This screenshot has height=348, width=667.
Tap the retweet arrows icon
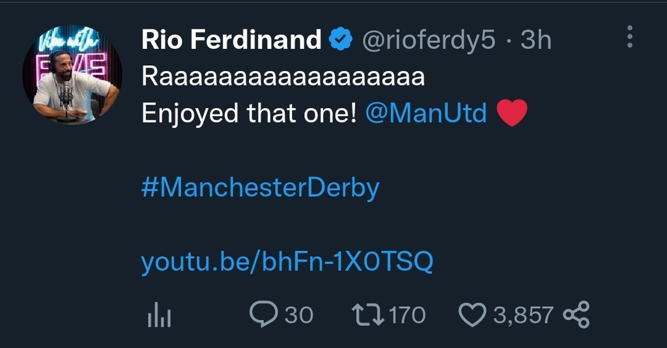[x=367, y=315]
